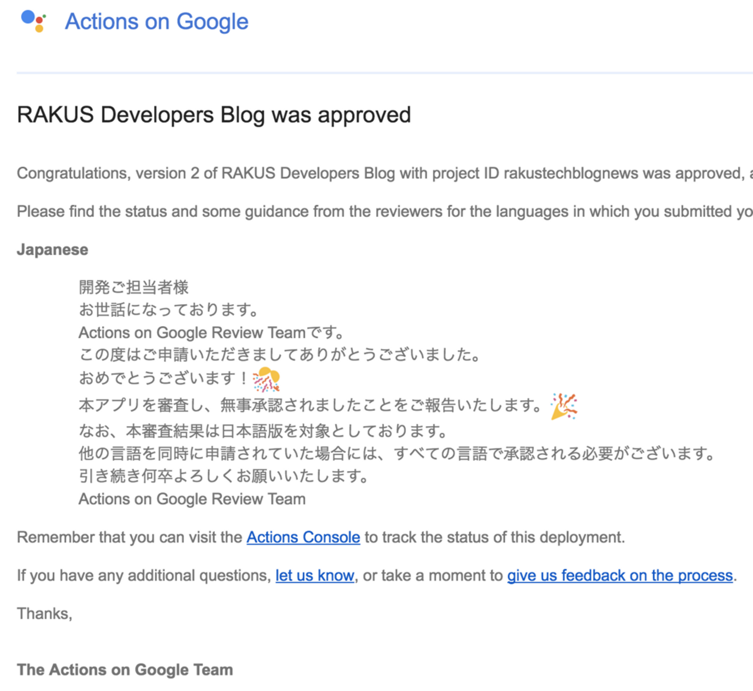Click the Google Assistant logo icon
This screenshot has width=753, height=691.
click(x=33, y=21)
